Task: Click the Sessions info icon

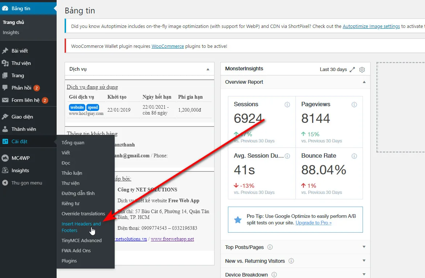Action: tap(287, 104)
